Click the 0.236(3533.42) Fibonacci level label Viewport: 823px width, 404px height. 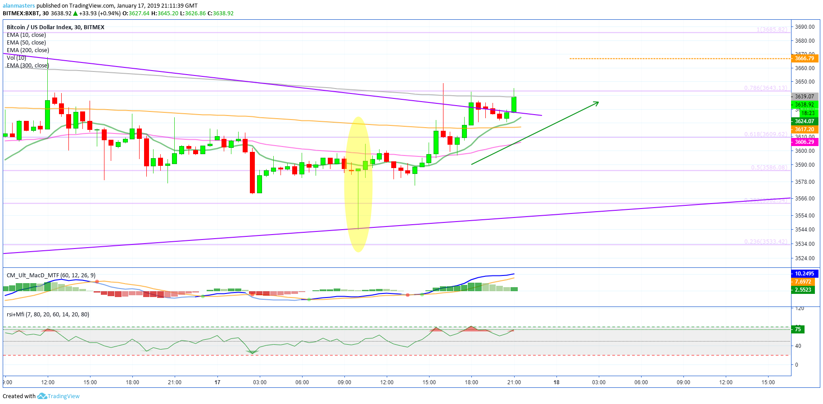765,242
